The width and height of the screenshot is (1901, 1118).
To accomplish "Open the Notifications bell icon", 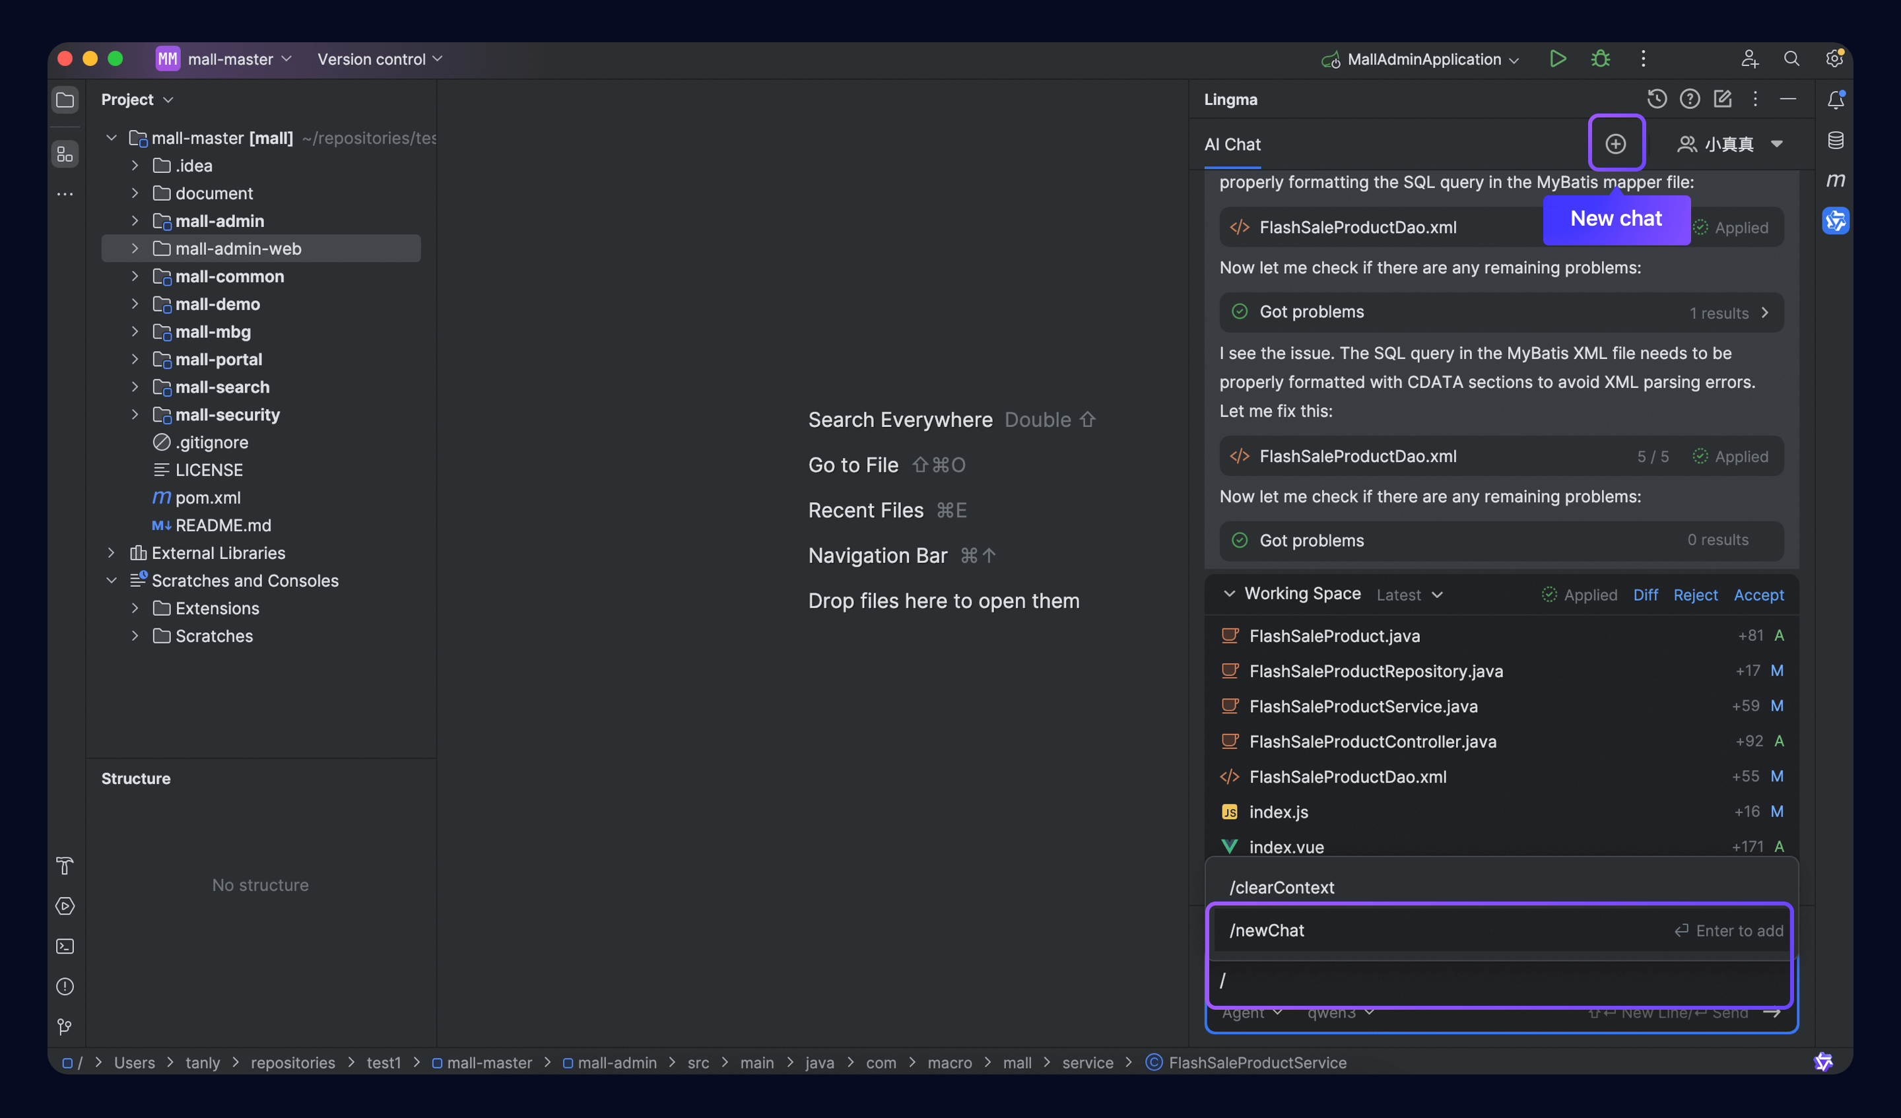I will pyautogui.click(x=1836, y=100).
